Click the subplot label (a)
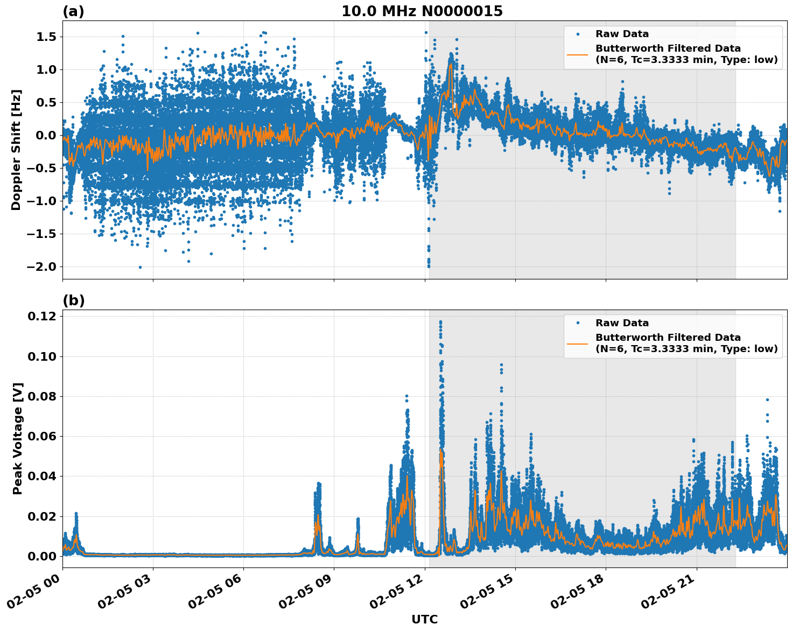 pyautogui.click(x=74, y=9)
